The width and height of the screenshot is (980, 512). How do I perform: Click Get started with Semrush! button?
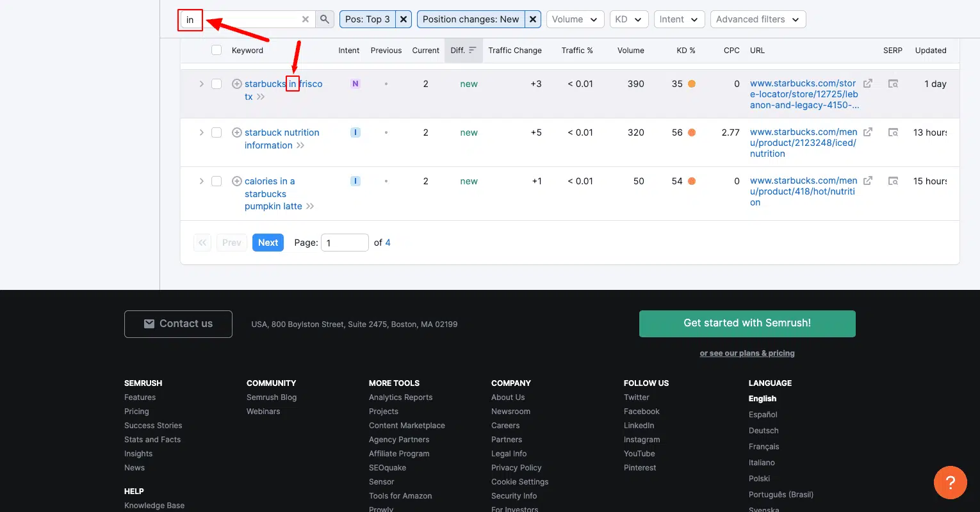click(747, 323)
